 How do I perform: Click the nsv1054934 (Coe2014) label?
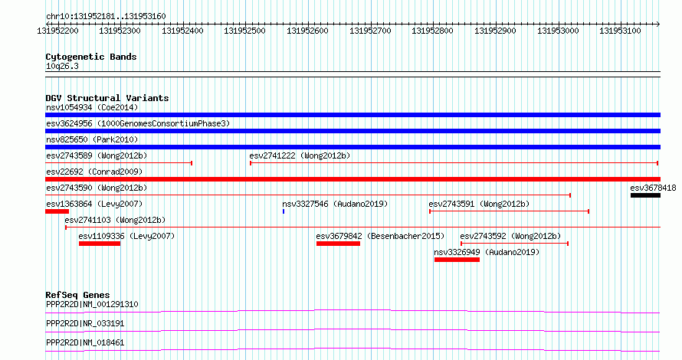[x=92, y=107]
